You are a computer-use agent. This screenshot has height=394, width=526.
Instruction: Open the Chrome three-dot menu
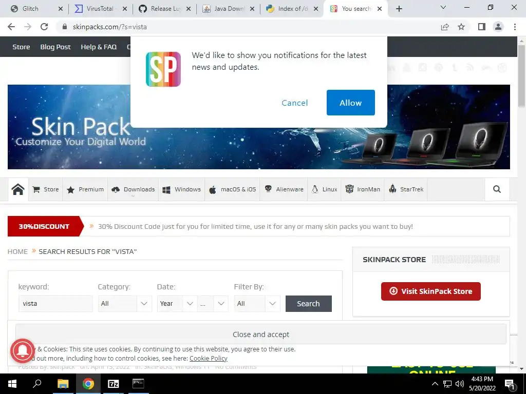[x=515, y=27]
